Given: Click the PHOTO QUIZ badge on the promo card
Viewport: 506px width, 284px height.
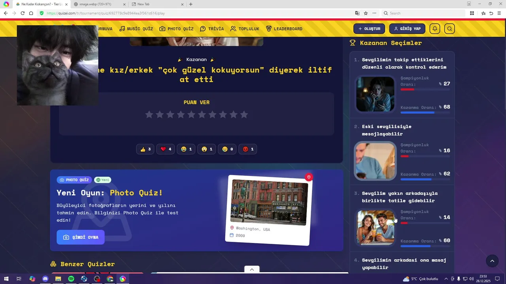Looking at the screenshot, I should (74, 180).
